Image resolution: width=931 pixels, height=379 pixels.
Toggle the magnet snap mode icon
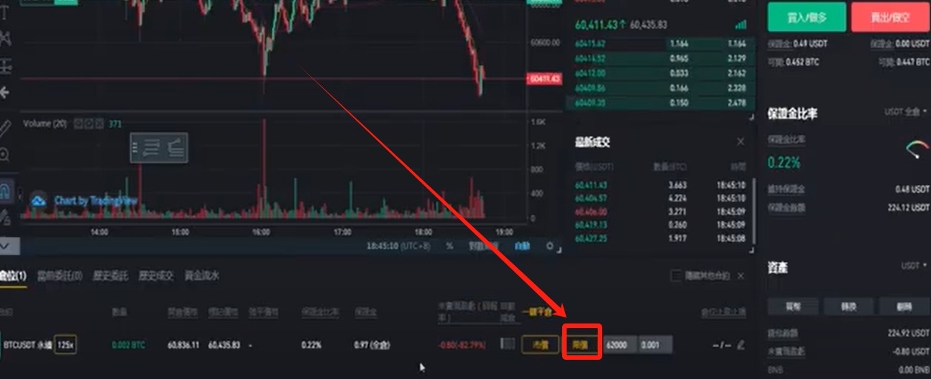[5, 191]
